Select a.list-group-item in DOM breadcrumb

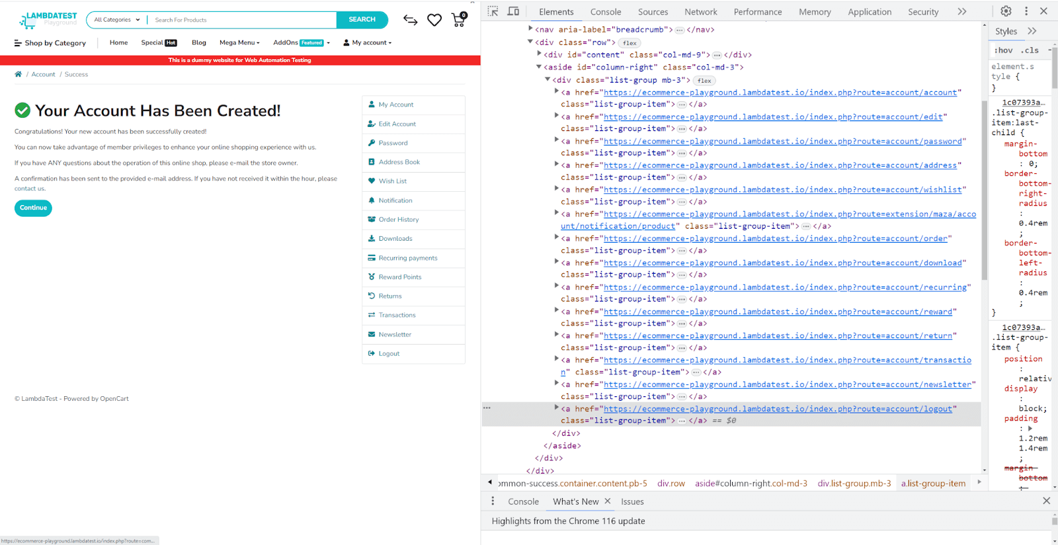933,483
